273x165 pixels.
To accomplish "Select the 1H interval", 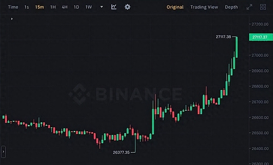I will pos(53,7).
